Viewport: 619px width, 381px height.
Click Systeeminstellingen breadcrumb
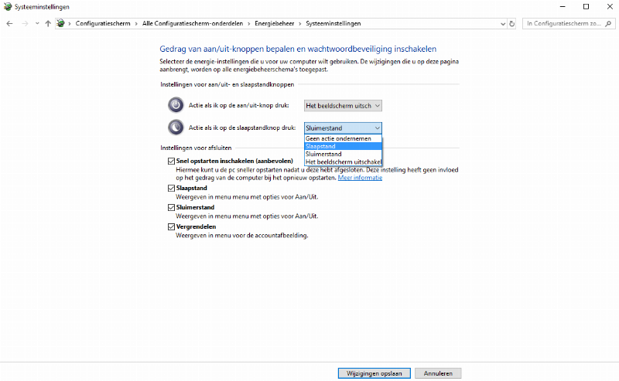point(333,23)
